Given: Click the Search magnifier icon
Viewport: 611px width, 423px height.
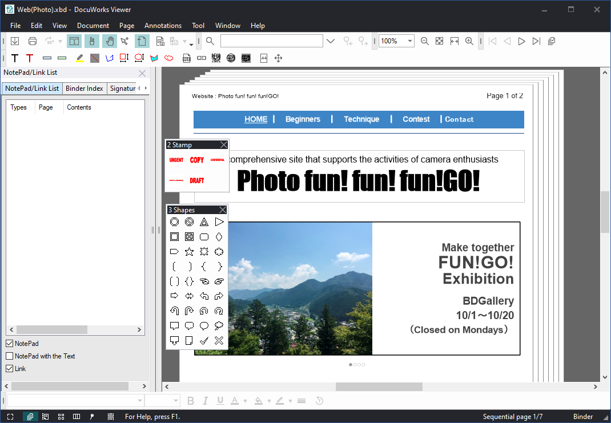Looking at the screenshot, I should pyautogui.click(x=210, y=41).
